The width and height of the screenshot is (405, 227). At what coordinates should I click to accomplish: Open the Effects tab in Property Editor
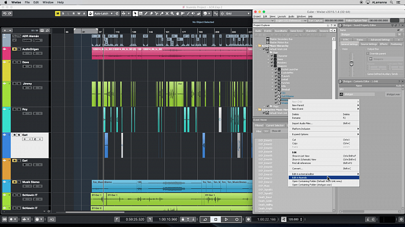[384, 44]
